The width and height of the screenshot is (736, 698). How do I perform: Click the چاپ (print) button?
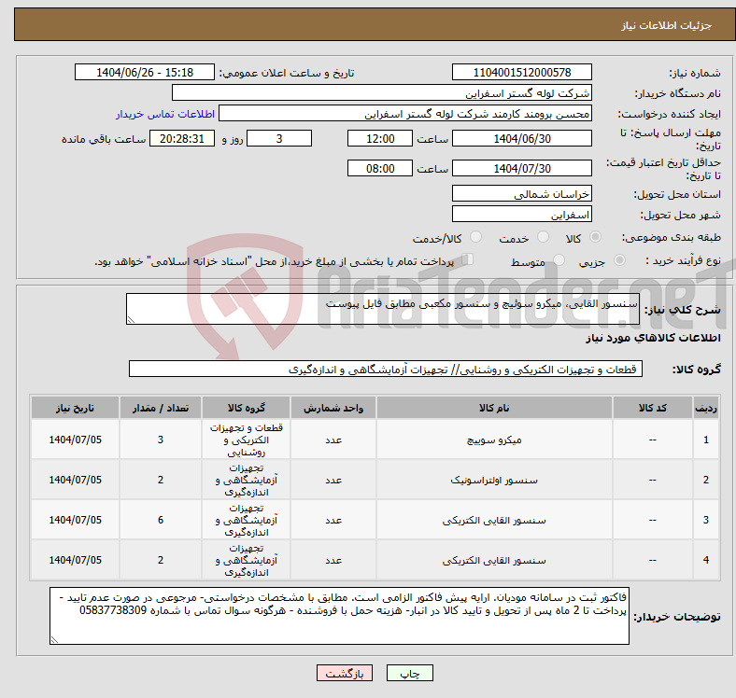click(409, 673)
